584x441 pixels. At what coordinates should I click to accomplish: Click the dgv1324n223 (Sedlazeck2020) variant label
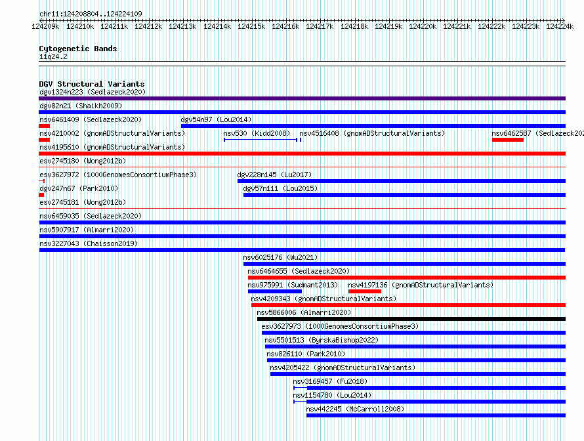[x=93, y=92]
